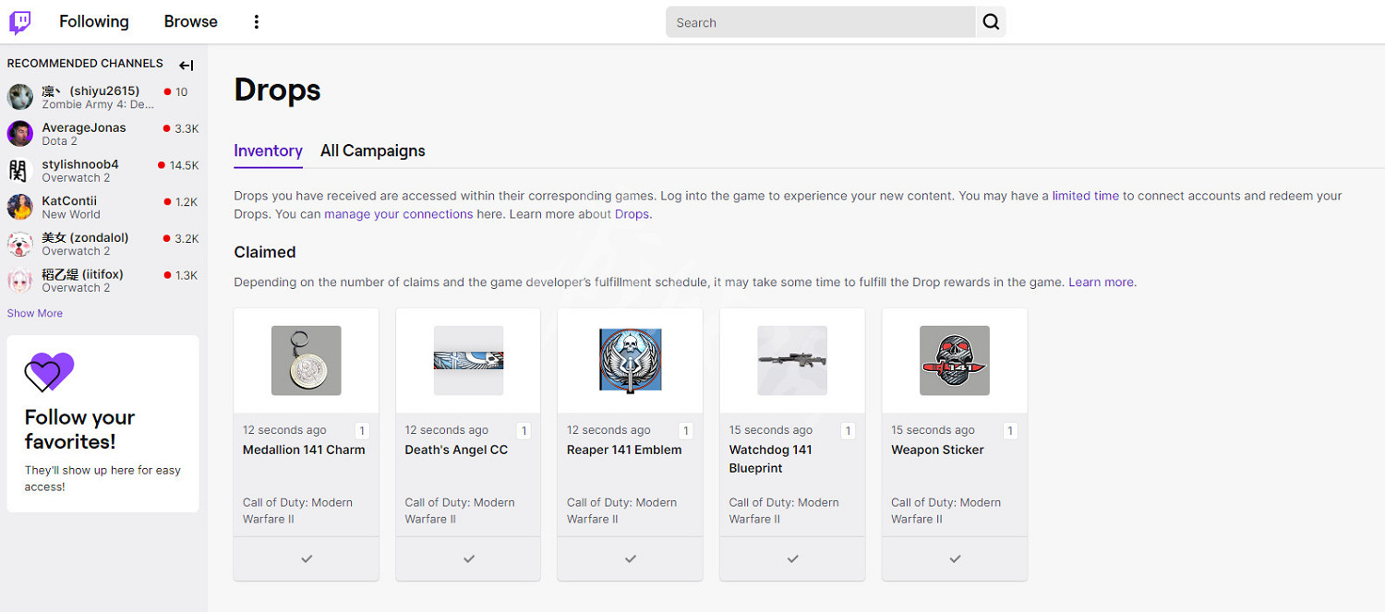Open the manage your connections link
The width and height of the screenshot is (1385, 612).
point(398,214)
